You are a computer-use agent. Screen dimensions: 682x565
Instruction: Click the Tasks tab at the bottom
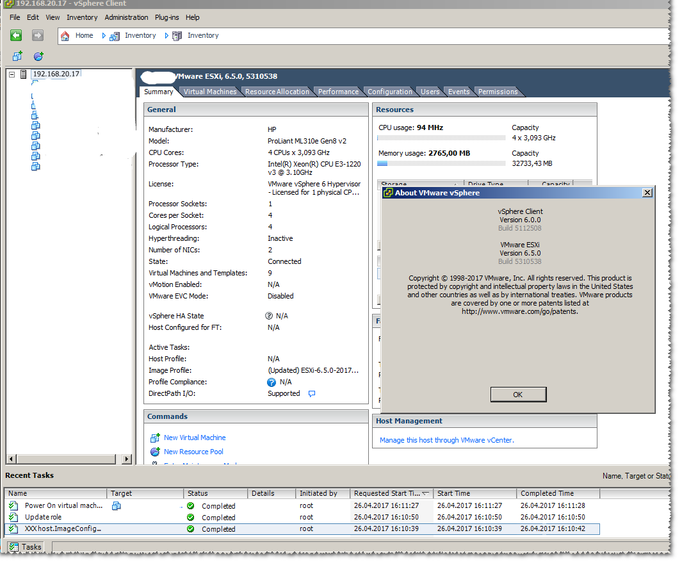pyautogui.click(x=26, y=547)
